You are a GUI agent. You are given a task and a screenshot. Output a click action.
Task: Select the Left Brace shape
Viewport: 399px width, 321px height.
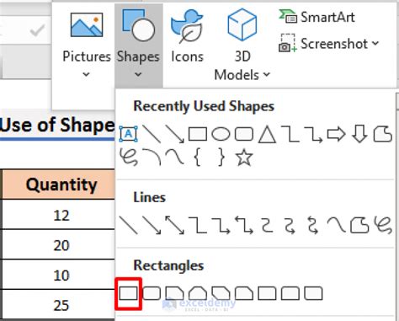pyautogui.click(x=198, y=157)
